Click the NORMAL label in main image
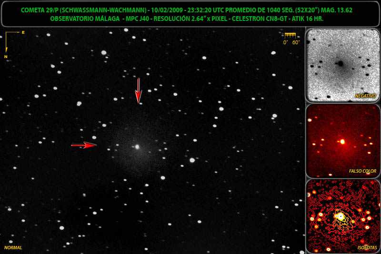Image resolution: width=381 pixels, height=254 pixels. [x=13, y=247]
